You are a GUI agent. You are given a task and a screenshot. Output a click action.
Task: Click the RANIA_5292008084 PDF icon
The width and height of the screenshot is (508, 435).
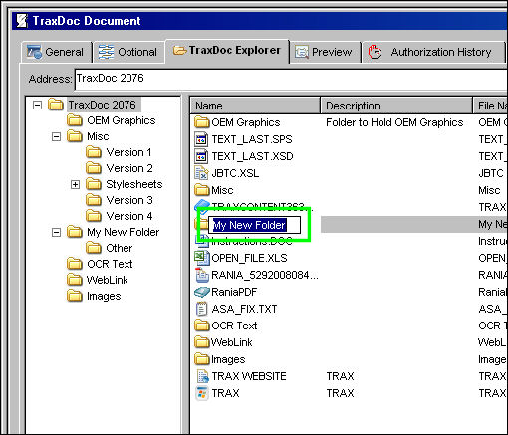(201, 275)
